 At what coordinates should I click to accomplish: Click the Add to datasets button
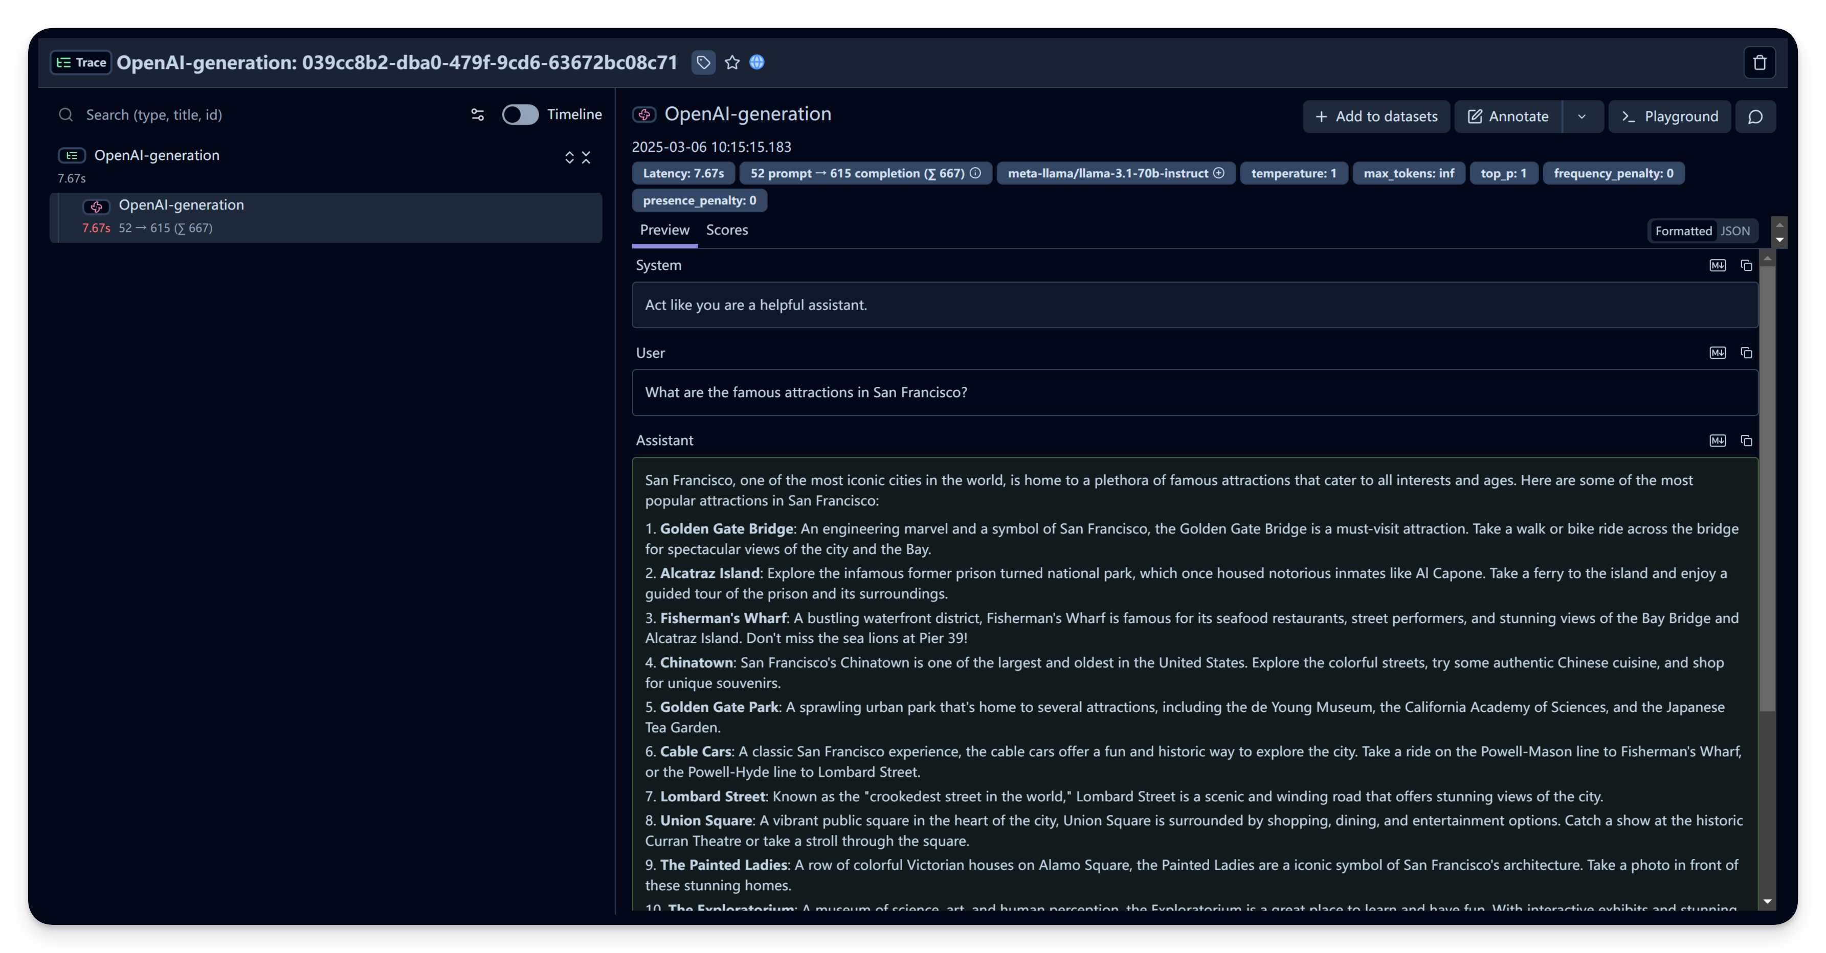click(x=1376, y=117)
